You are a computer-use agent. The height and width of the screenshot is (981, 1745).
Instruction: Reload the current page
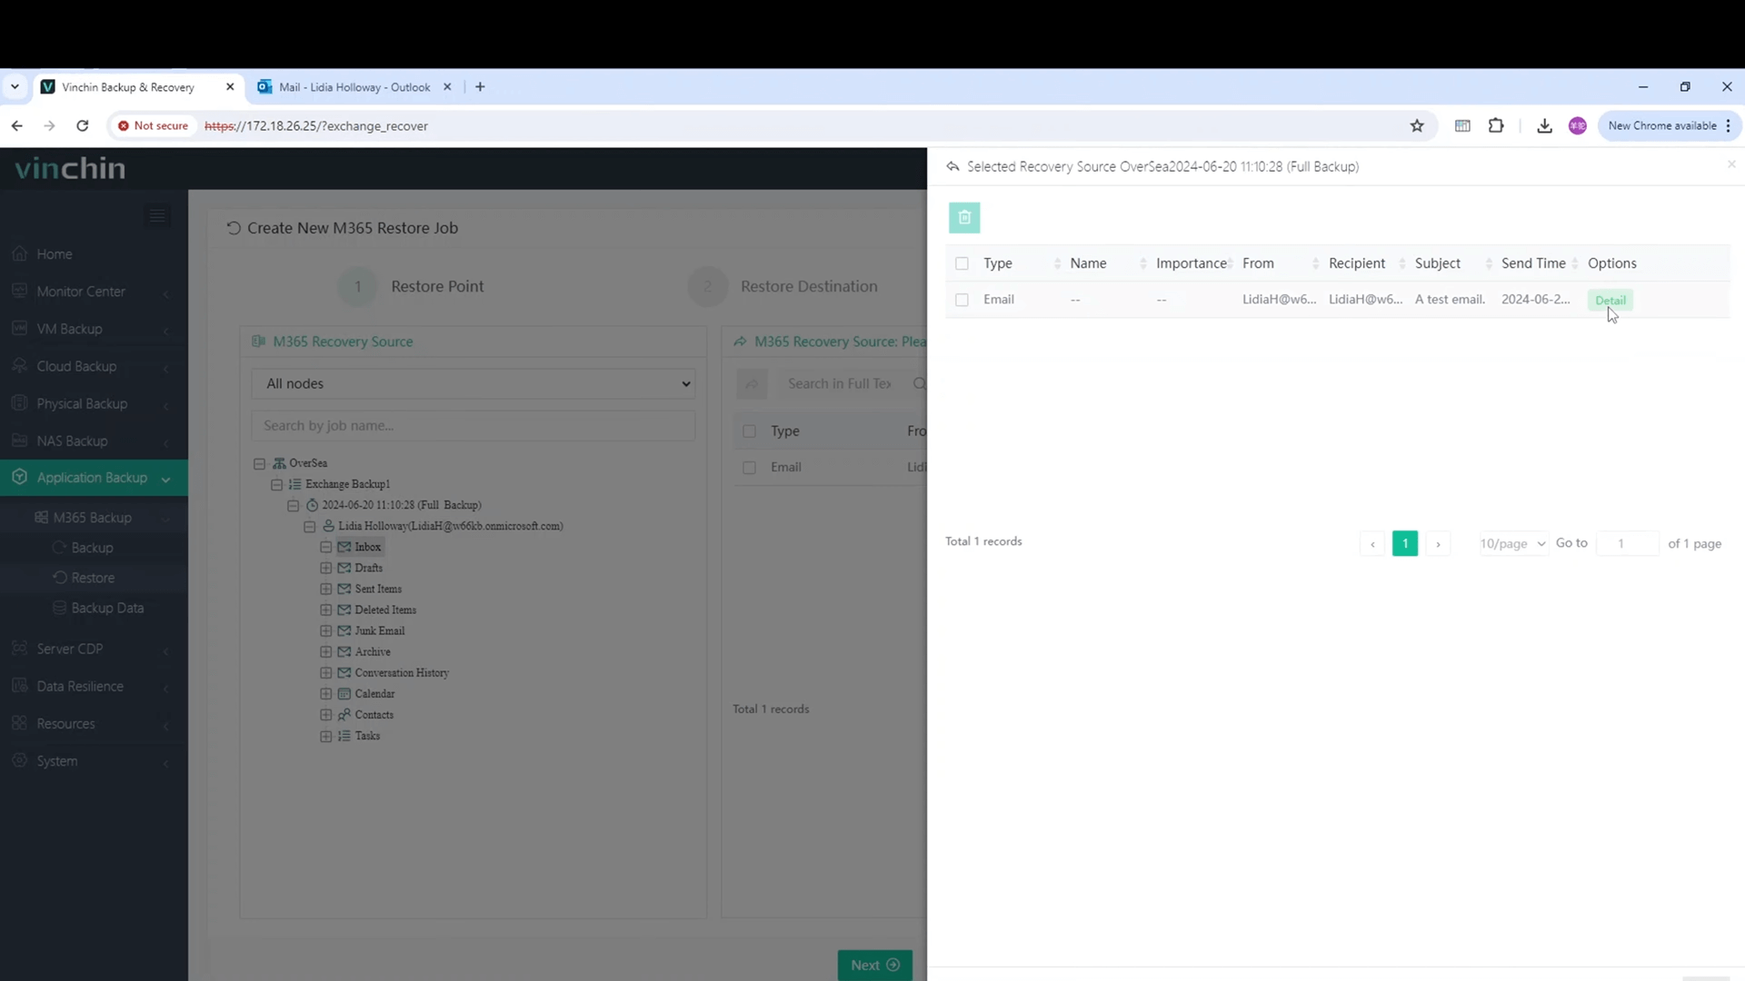point(83,126)
